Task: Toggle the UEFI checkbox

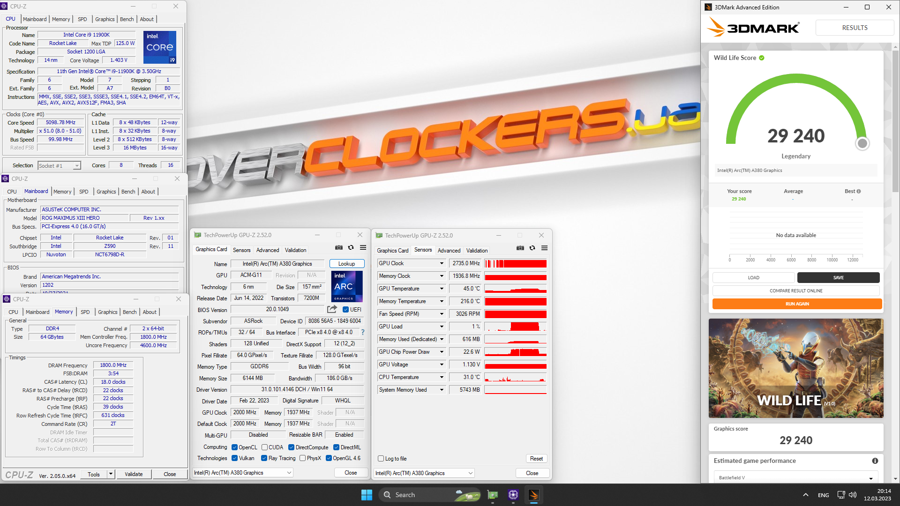Action: pos(345,310)
